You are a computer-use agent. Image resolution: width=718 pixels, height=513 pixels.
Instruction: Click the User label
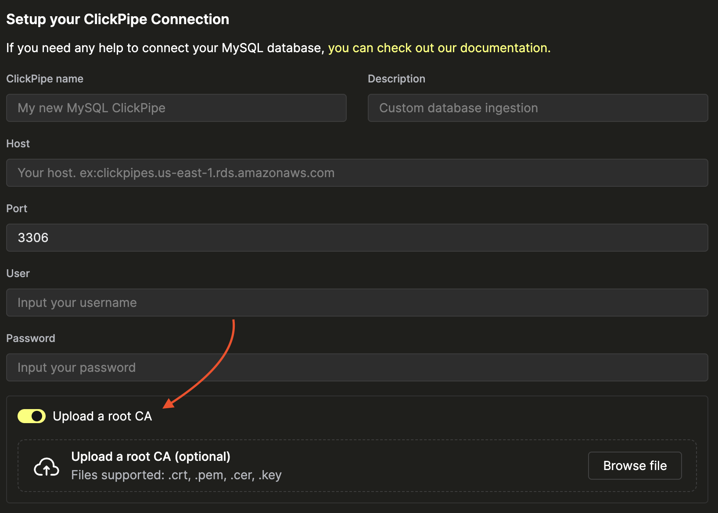tap(18, 273)
